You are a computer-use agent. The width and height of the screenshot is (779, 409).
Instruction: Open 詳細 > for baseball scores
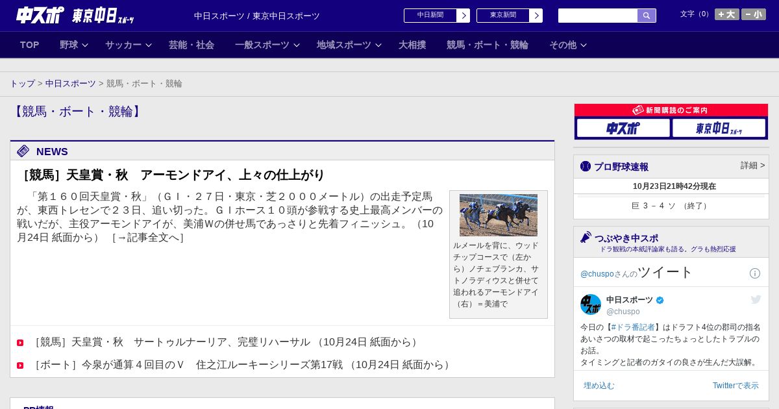coord(753,166)
